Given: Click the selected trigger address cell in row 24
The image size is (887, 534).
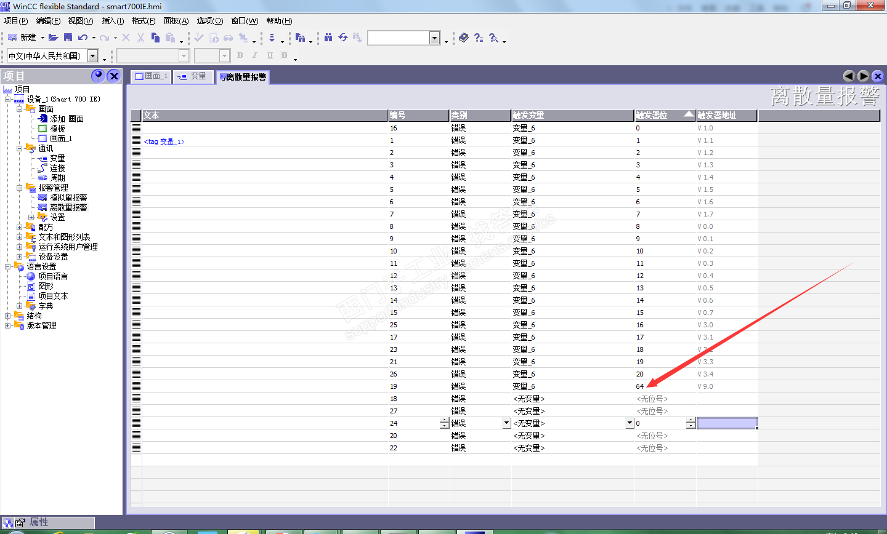Looking at the screenshot, I should 727,423.
